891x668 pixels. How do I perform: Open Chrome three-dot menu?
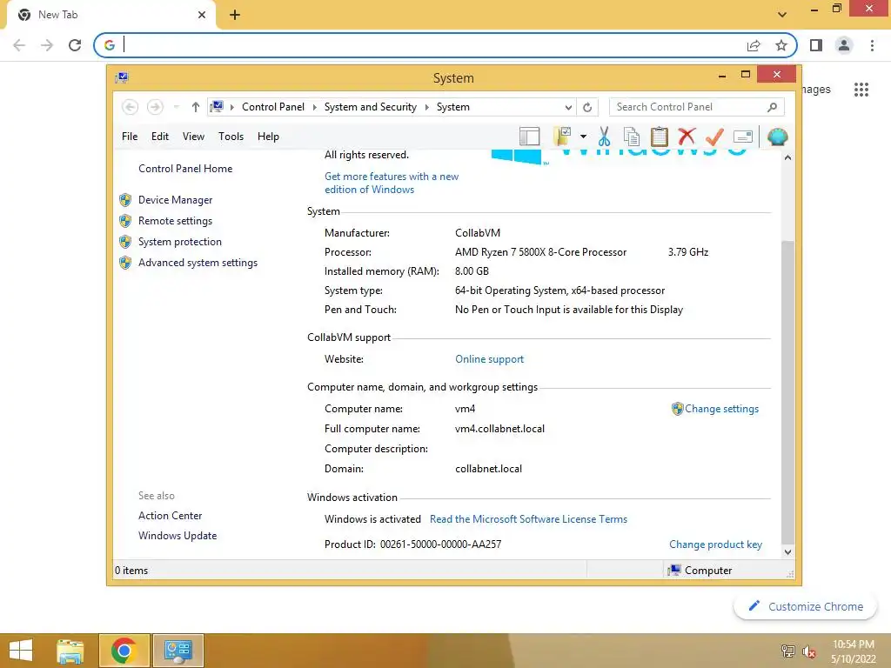click(x=872, y=45)
